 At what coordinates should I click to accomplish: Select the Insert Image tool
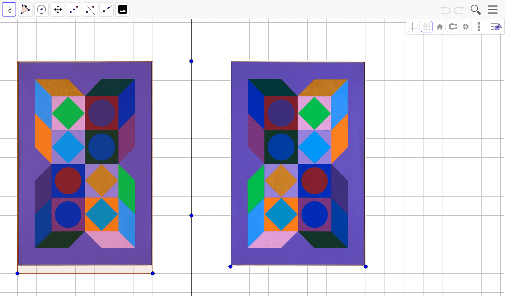click(123, 9)
